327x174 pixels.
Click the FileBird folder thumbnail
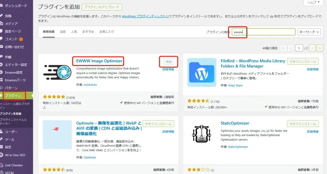tap(202, 73)
